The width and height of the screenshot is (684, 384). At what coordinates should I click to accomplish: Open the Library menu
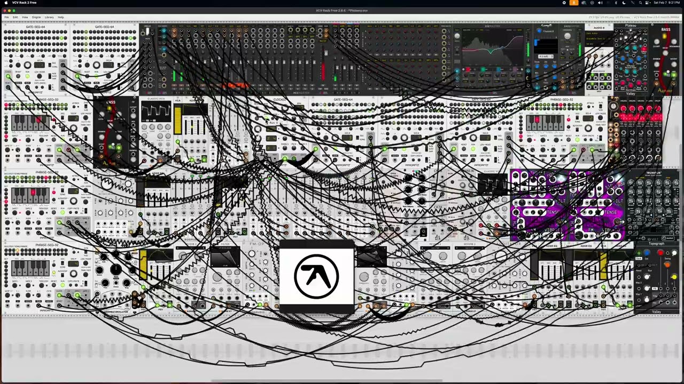pyautogui.click(x=49, y=17)
